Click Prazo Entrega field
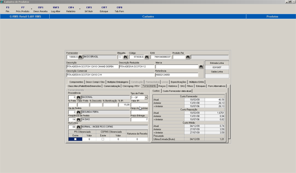 (x=139, y=120)
